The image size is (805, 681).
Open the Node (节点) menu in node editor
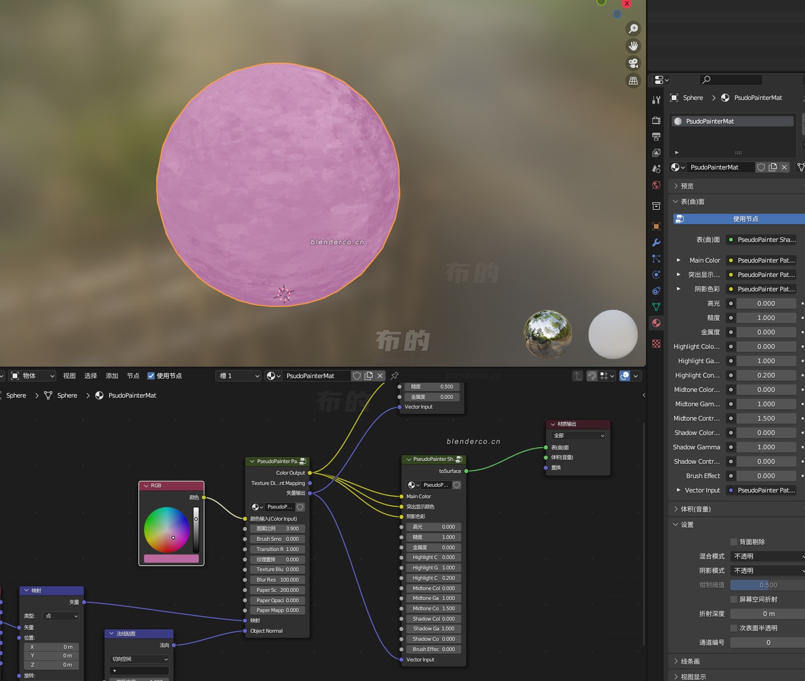(133, 376)
